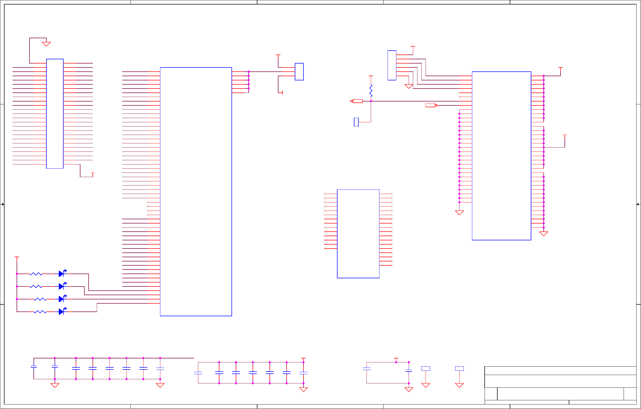The image size is (641, 409).
Task: Select the third LED from the top
Action: tap(62, 299)
